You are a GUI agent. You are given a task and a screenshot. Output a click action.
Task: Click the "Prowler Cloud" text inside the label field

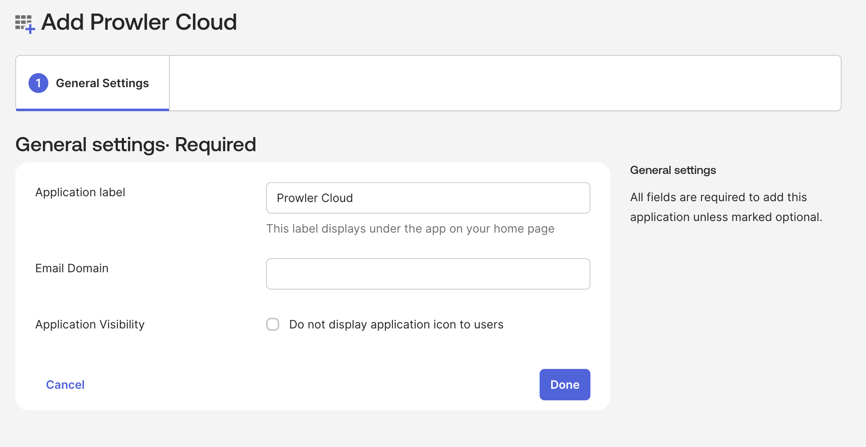point(315,198)
